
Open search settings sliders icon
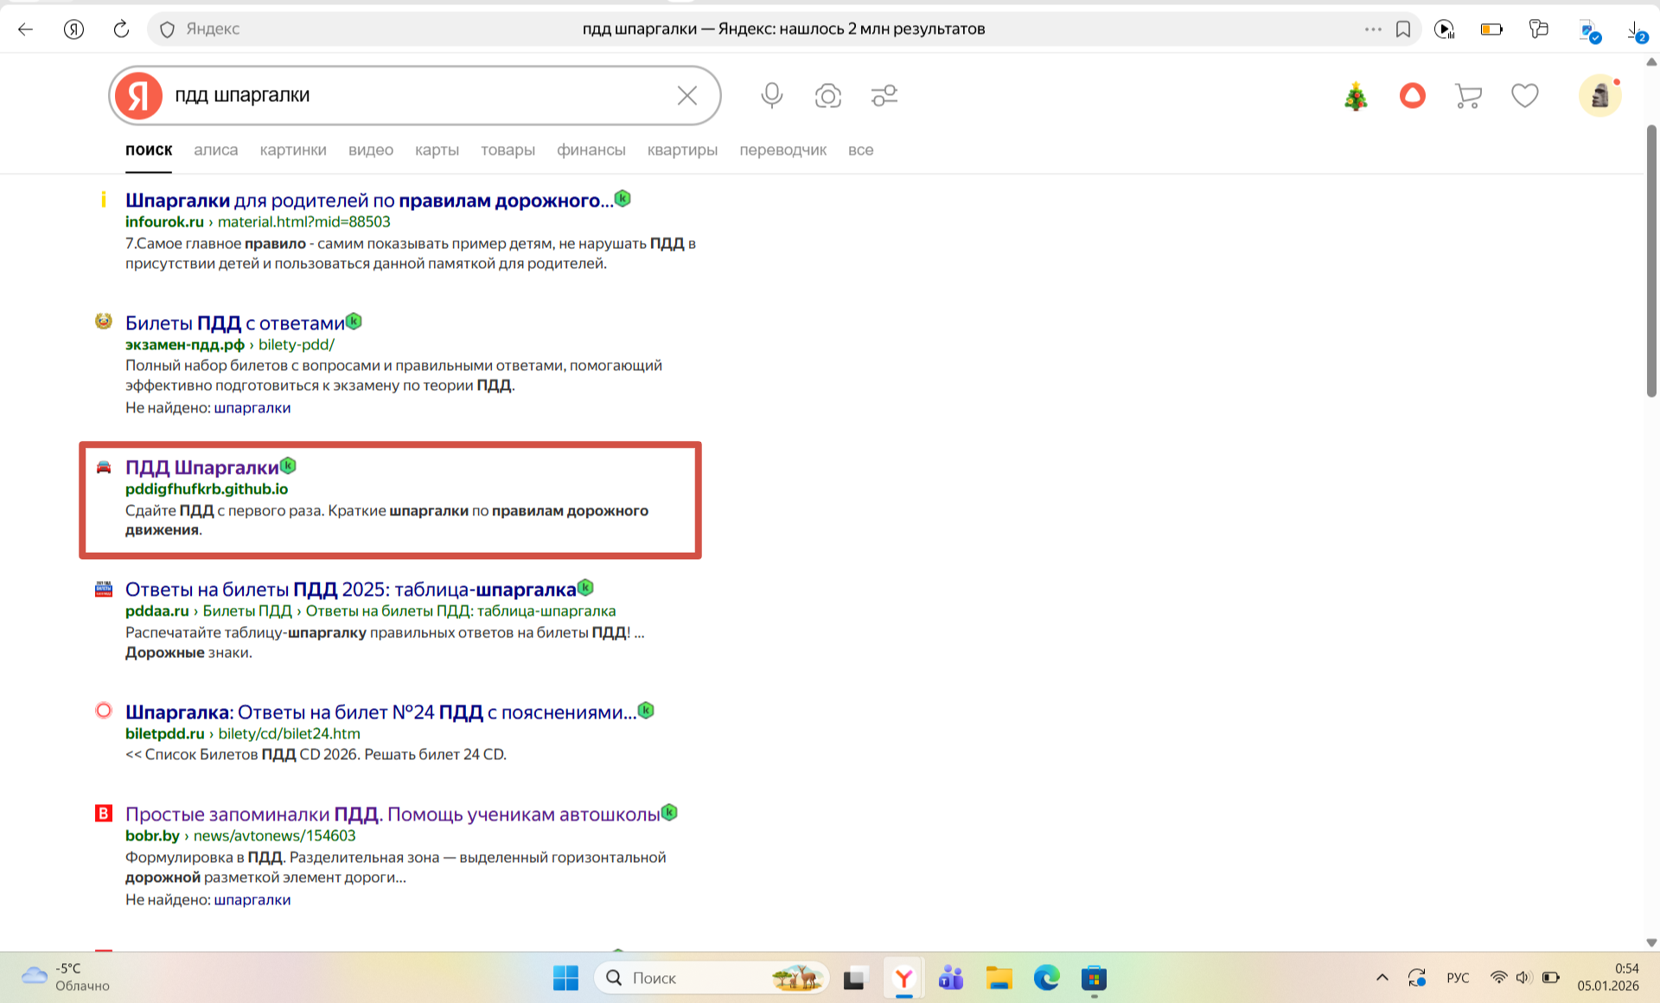pyautogui.click(x=884, y=95)
